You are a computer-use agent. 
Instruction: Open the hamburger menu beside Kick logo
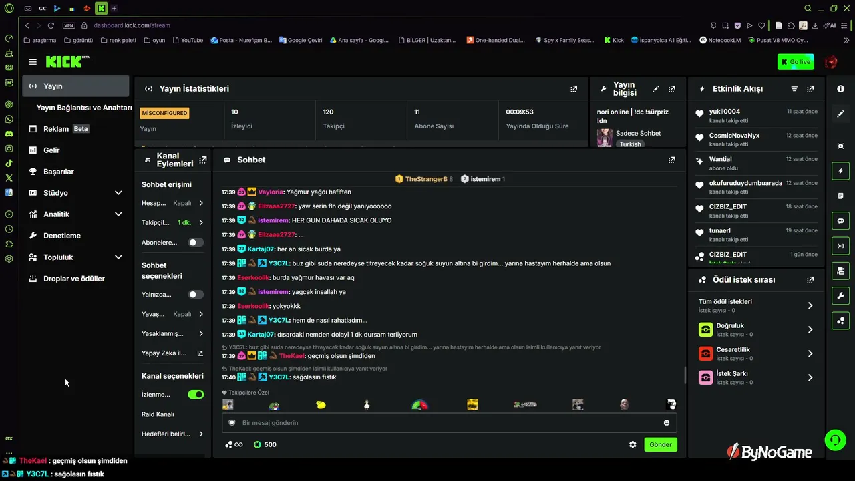coord(33,62)
